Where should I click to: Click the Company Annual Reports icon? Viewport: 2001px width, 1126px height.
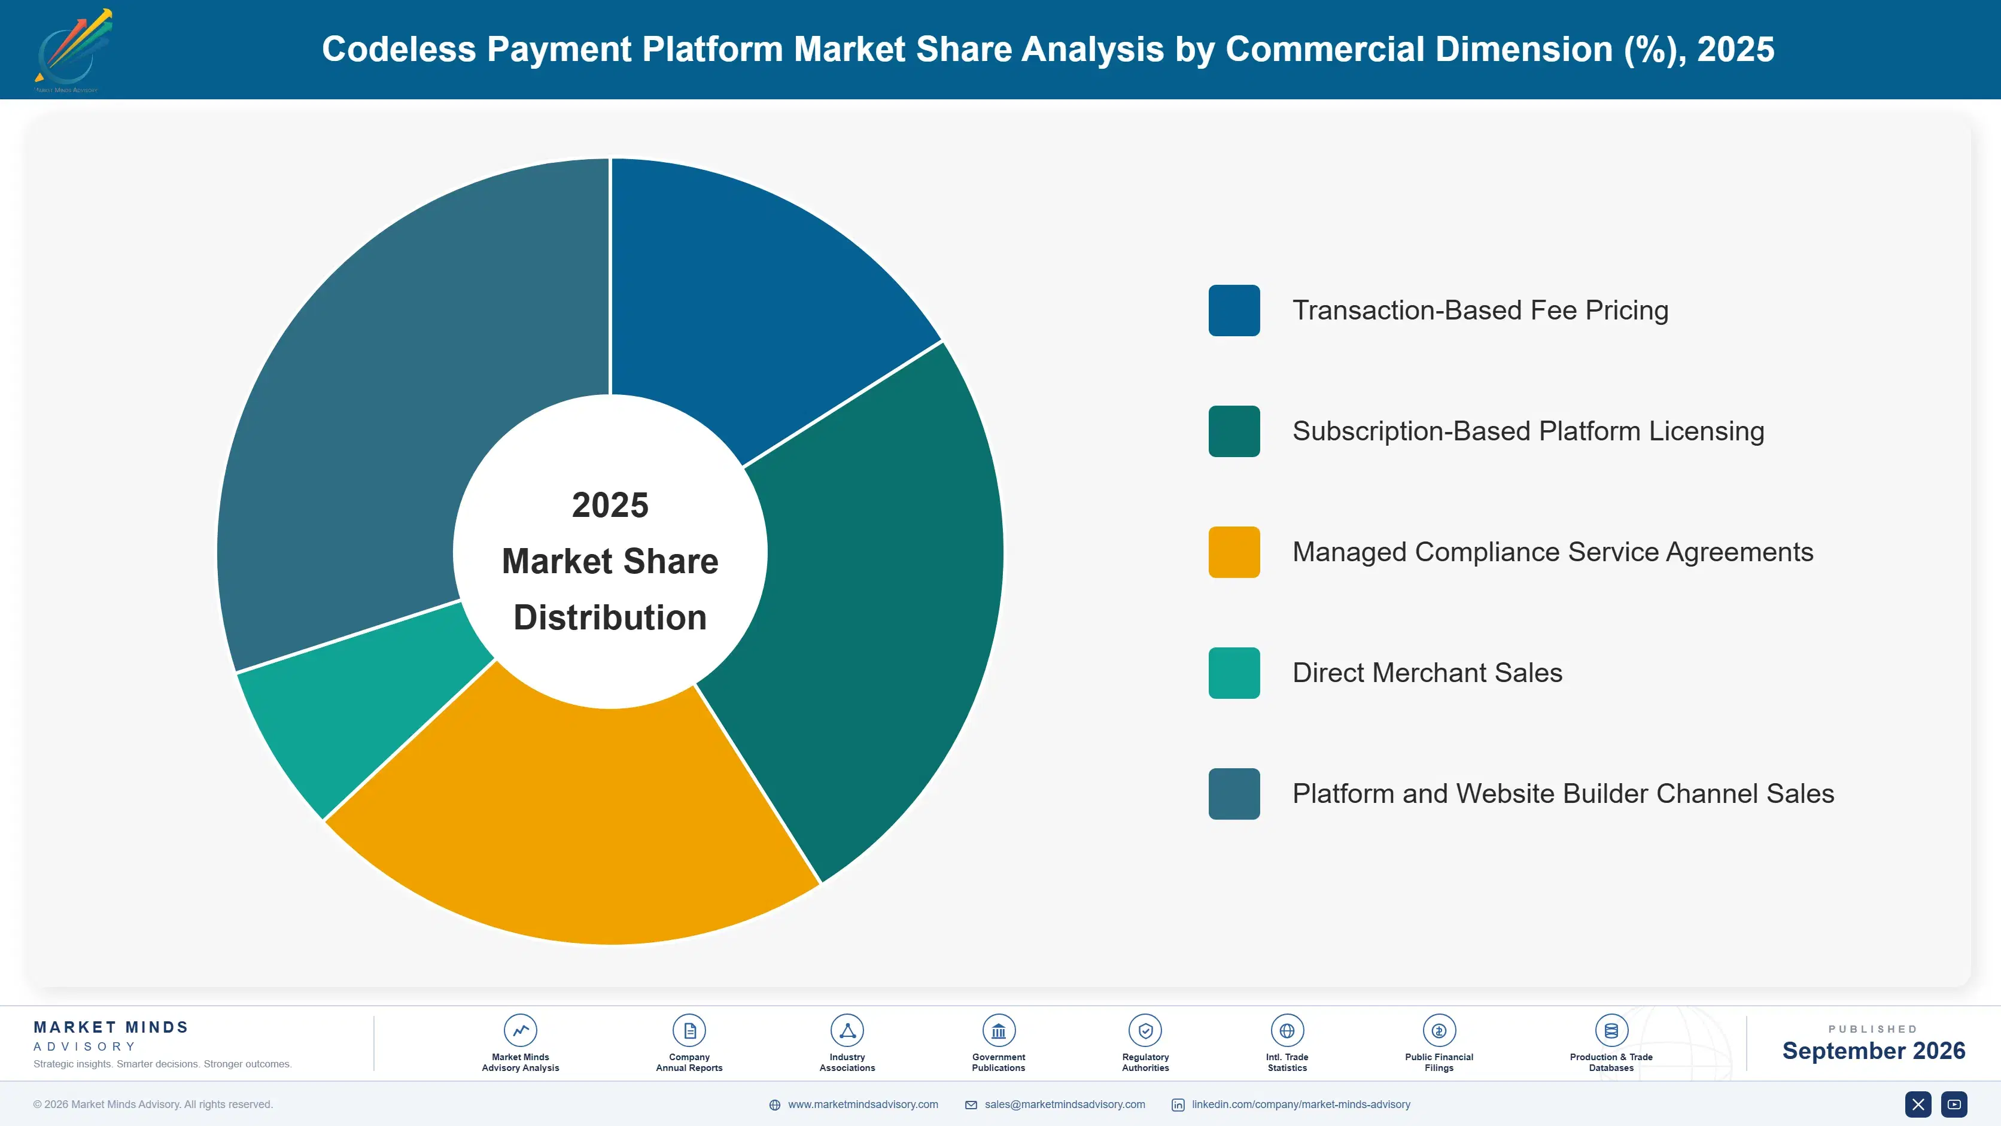coord(689,1030)
